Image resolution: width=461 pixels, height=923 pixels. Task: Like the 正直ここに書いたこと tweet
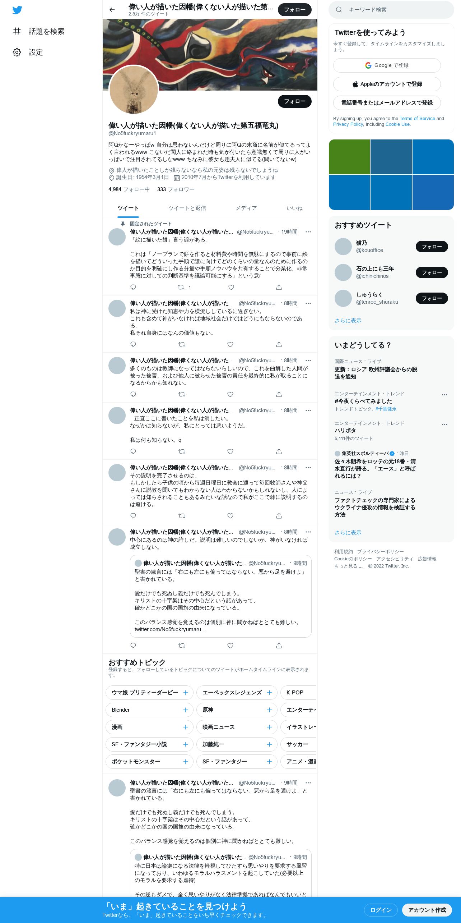pyautogui.click(x=230, y=451)
